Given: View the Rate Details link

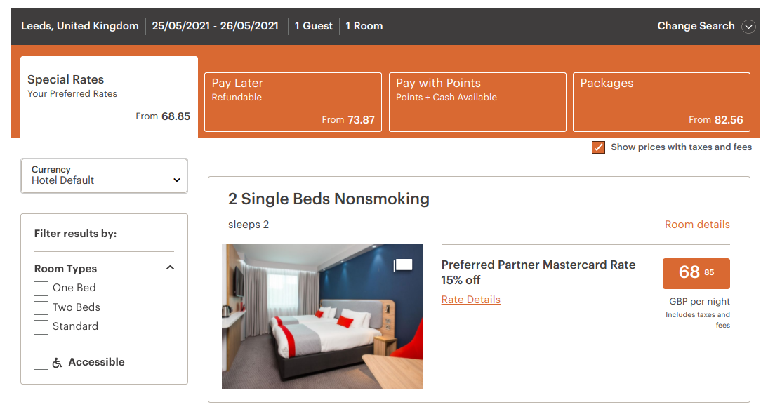Looking at the screenshot, I should point(470,300).
